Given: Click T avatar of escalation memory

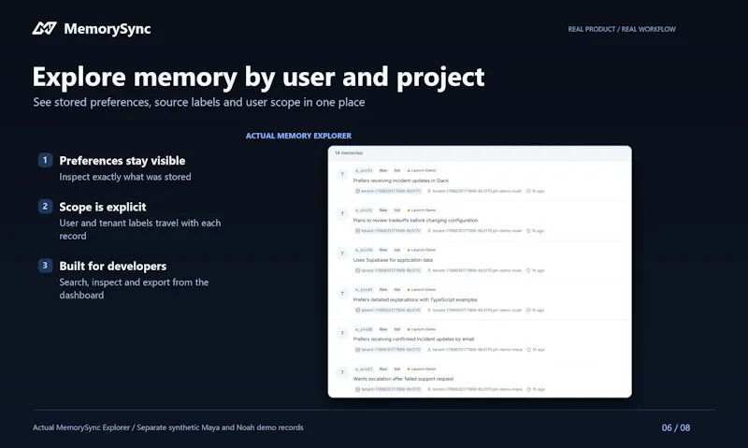Looking at the screenshot, I should [x=342, y=372].
